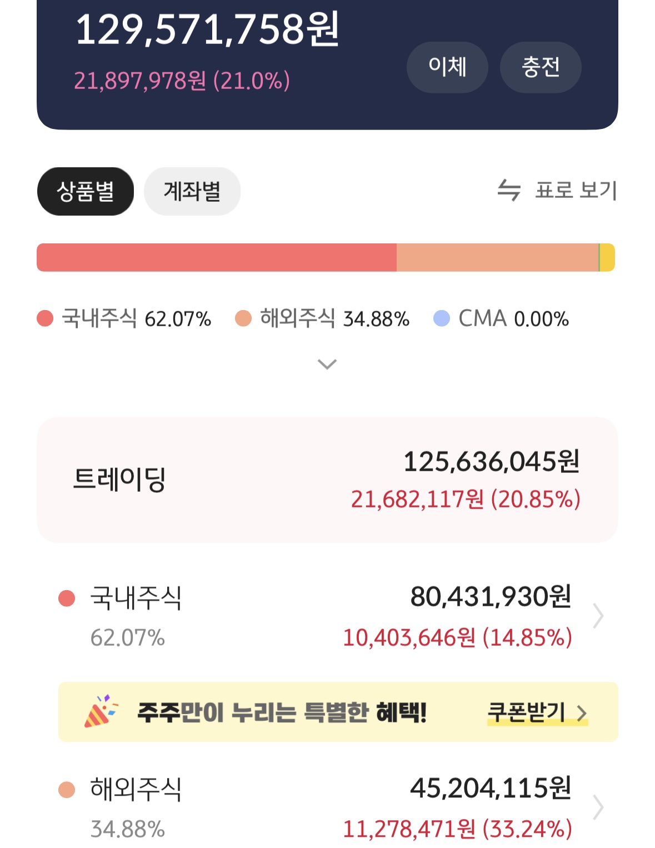Tap the blue dot legend for CMA
This screenshot has height=848, width=655.
(x=442, y=318)
